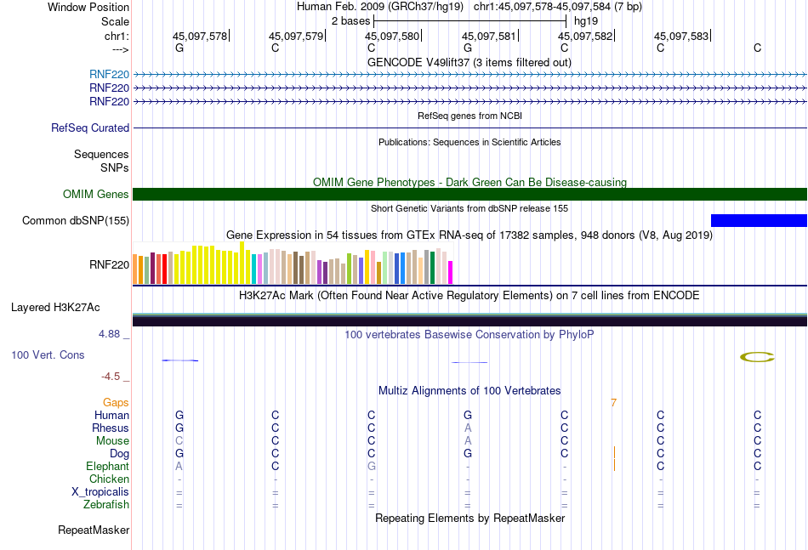
Task: Click position marker 45,097,580
Action: click(x=393, y=36)
